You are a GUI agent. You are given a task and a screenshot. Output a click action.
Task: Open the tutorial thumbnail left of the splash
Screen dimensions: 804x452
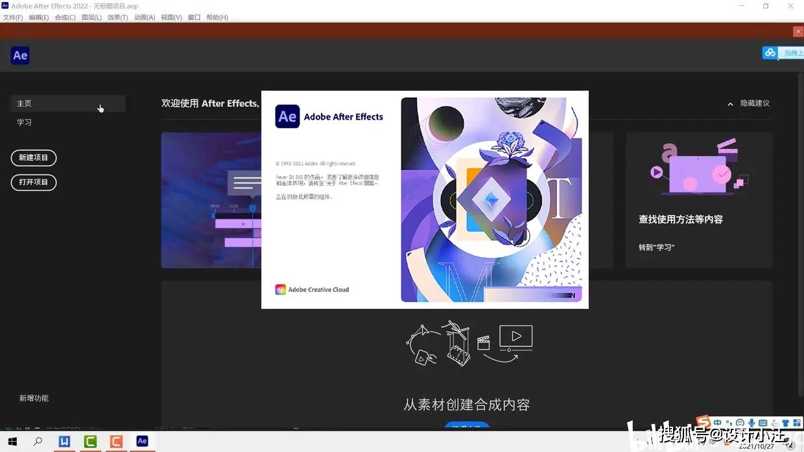tap(211, 200)
